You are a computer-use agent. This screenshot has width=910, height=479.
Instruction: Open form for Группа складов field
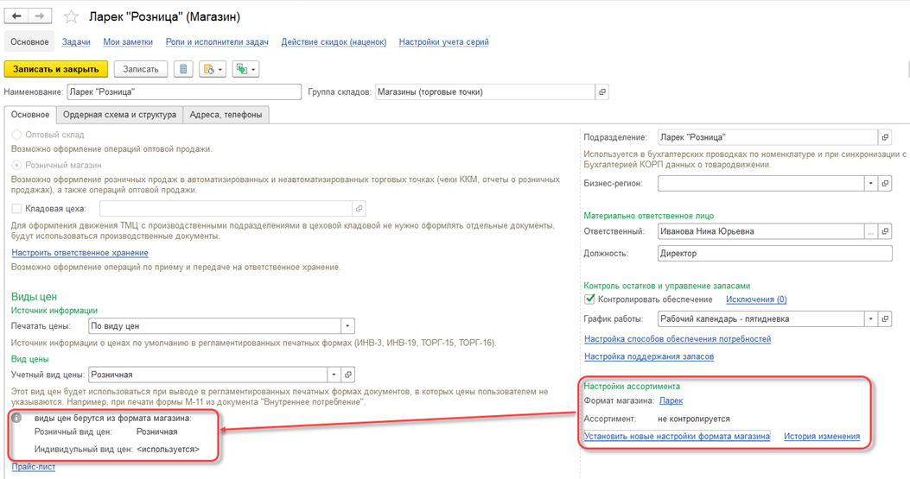pyautogui.click(x=602, y=91)
